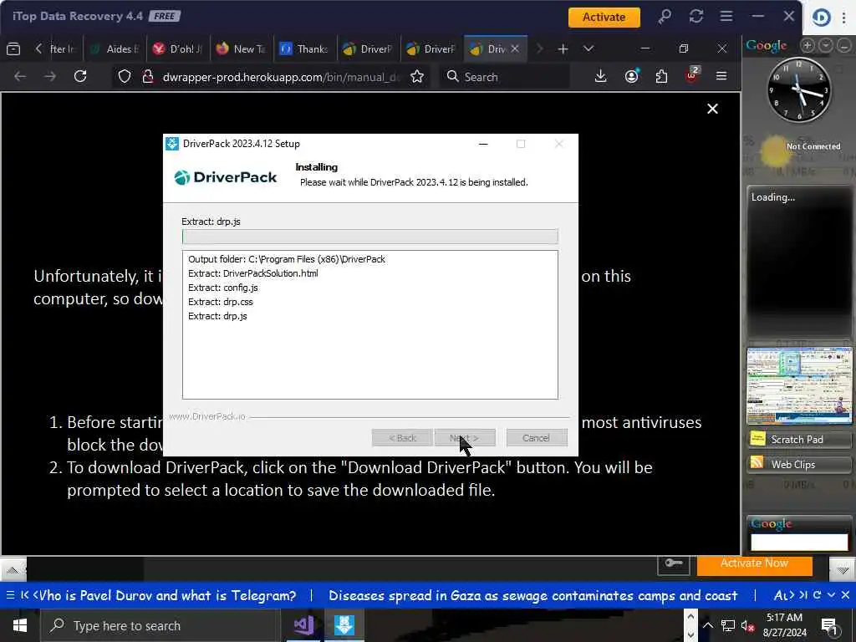
Task: Click the DriverPack installation progress bar
Action: (370, 237)
